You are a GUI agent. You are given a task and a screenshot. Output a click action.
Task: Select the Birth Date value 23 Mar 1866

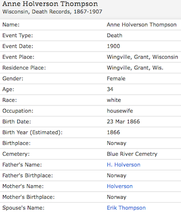tap(123, 121)
